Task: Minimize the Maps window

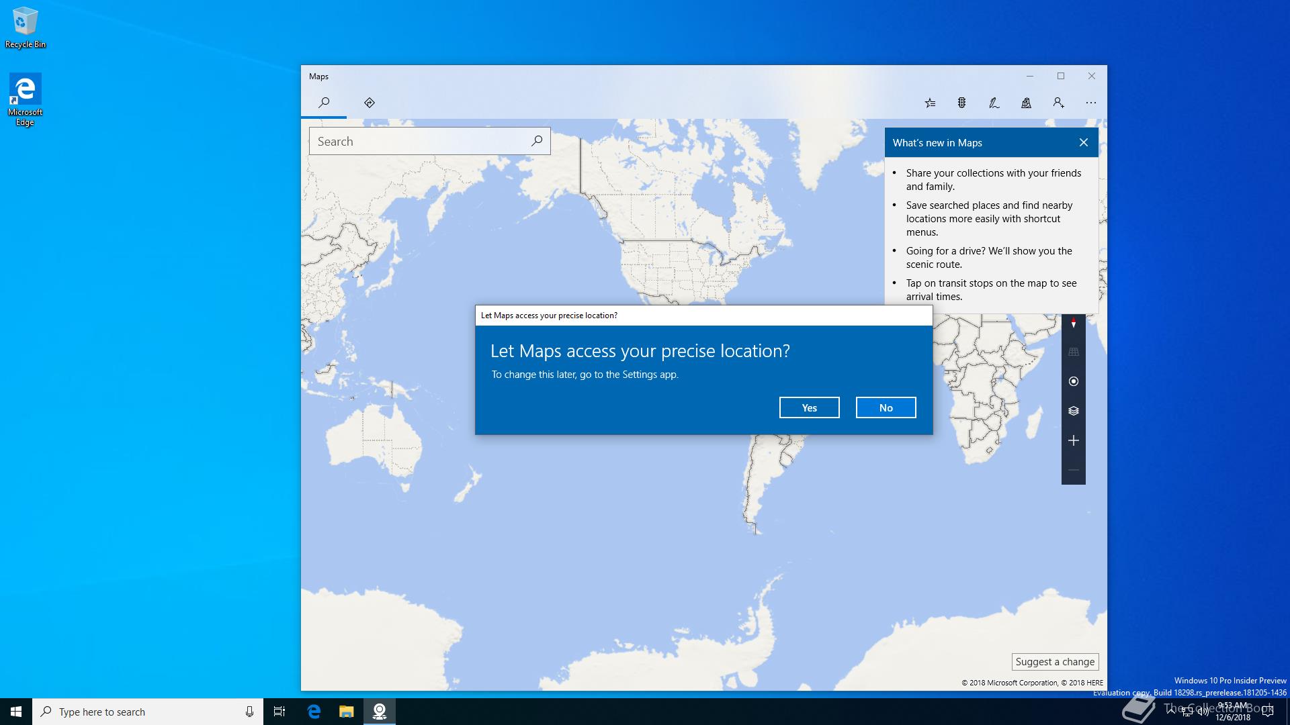Action: pos(1029,77)
